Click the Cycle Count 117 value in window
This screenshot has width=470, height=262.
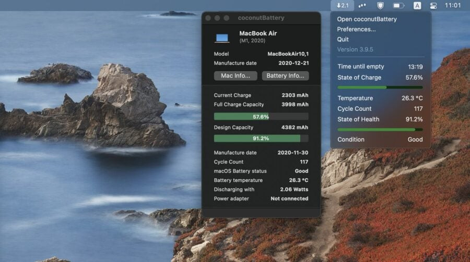pyautogui.click(x=304, y=162)
